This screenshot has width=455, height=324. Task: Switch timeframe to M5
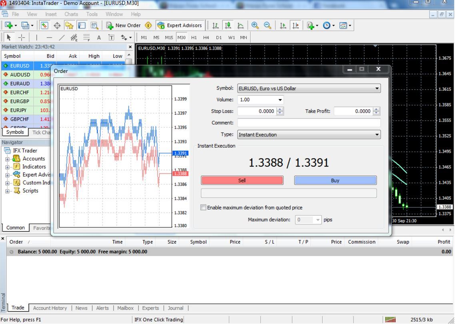click(156, 38)
